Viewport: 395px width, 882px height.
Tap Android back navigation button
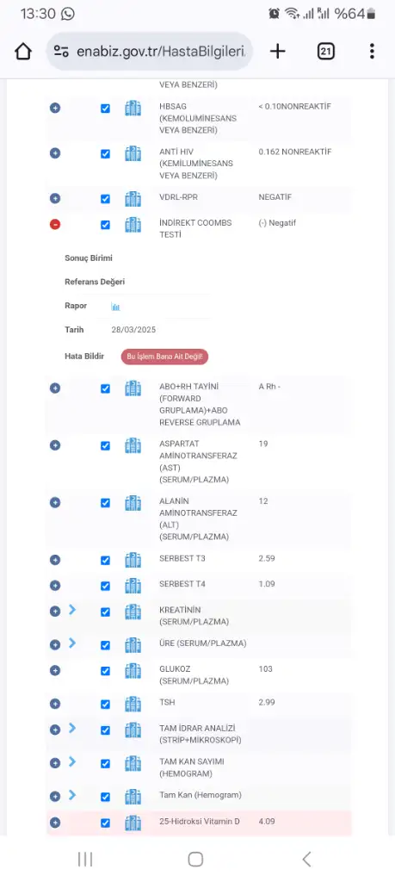click(306, 859)
